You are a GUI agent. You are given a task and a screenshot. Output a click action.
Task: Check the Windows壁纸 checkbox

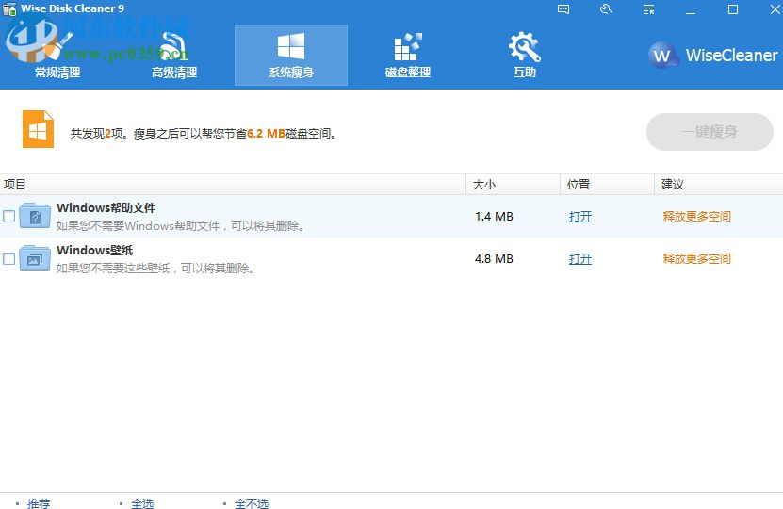pos(9,259)
